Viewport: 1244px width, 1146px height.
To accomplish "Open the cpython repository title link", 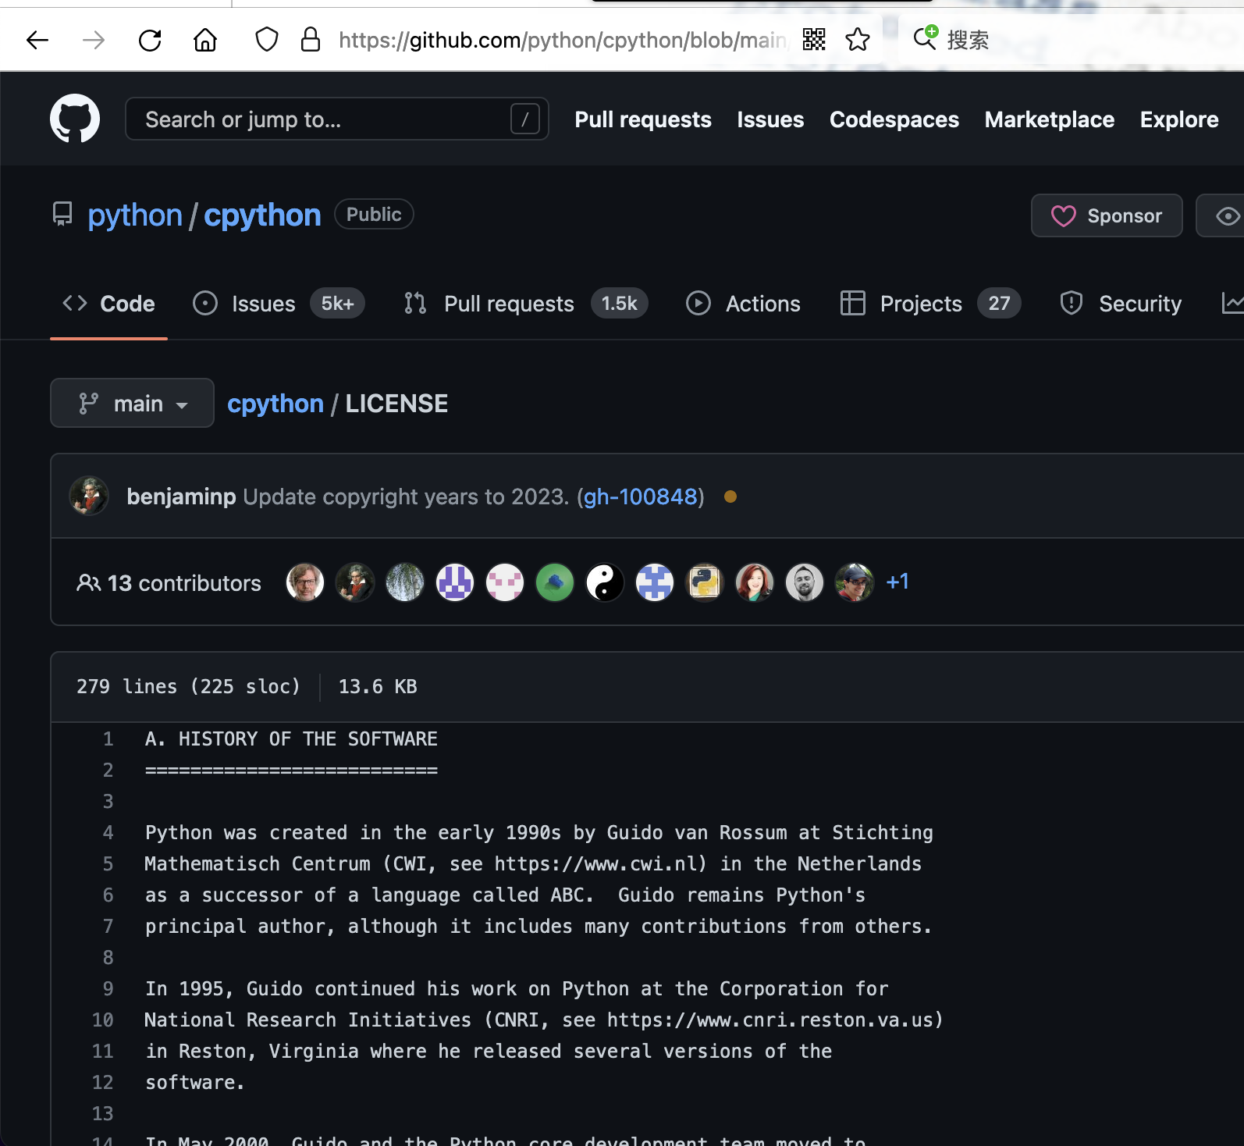I will pyautogui.click(x=262, y=215).
